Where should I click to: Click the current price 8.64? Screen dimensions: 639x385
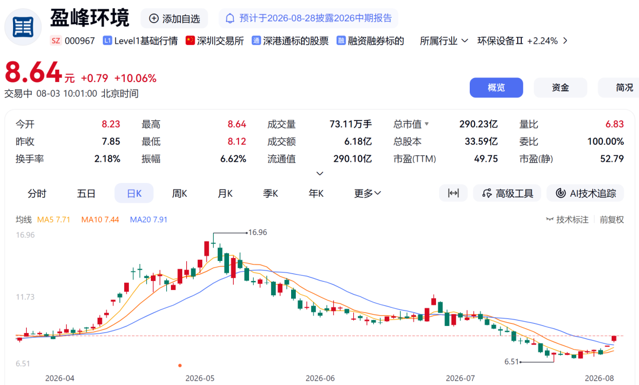33,73
